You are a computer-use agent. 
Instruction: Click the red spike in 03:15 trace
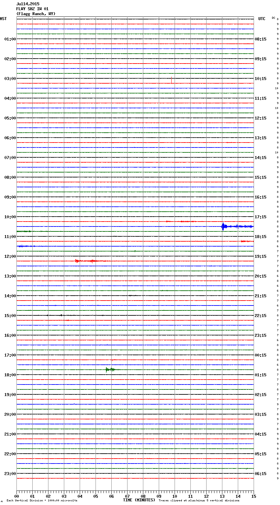[172, 80]
